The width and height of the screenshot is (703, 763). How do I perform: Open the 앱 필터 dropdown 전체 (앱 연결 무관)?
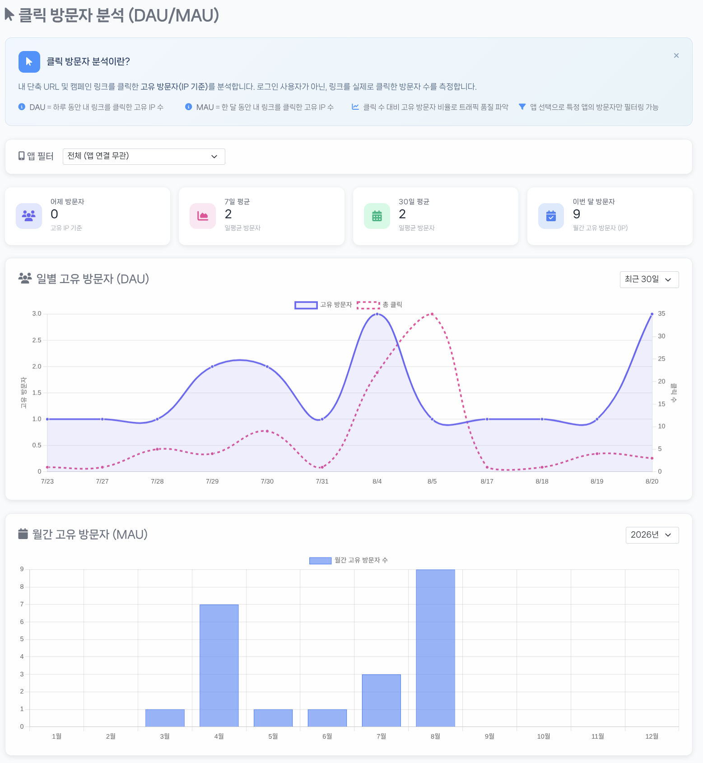(144, 157)
